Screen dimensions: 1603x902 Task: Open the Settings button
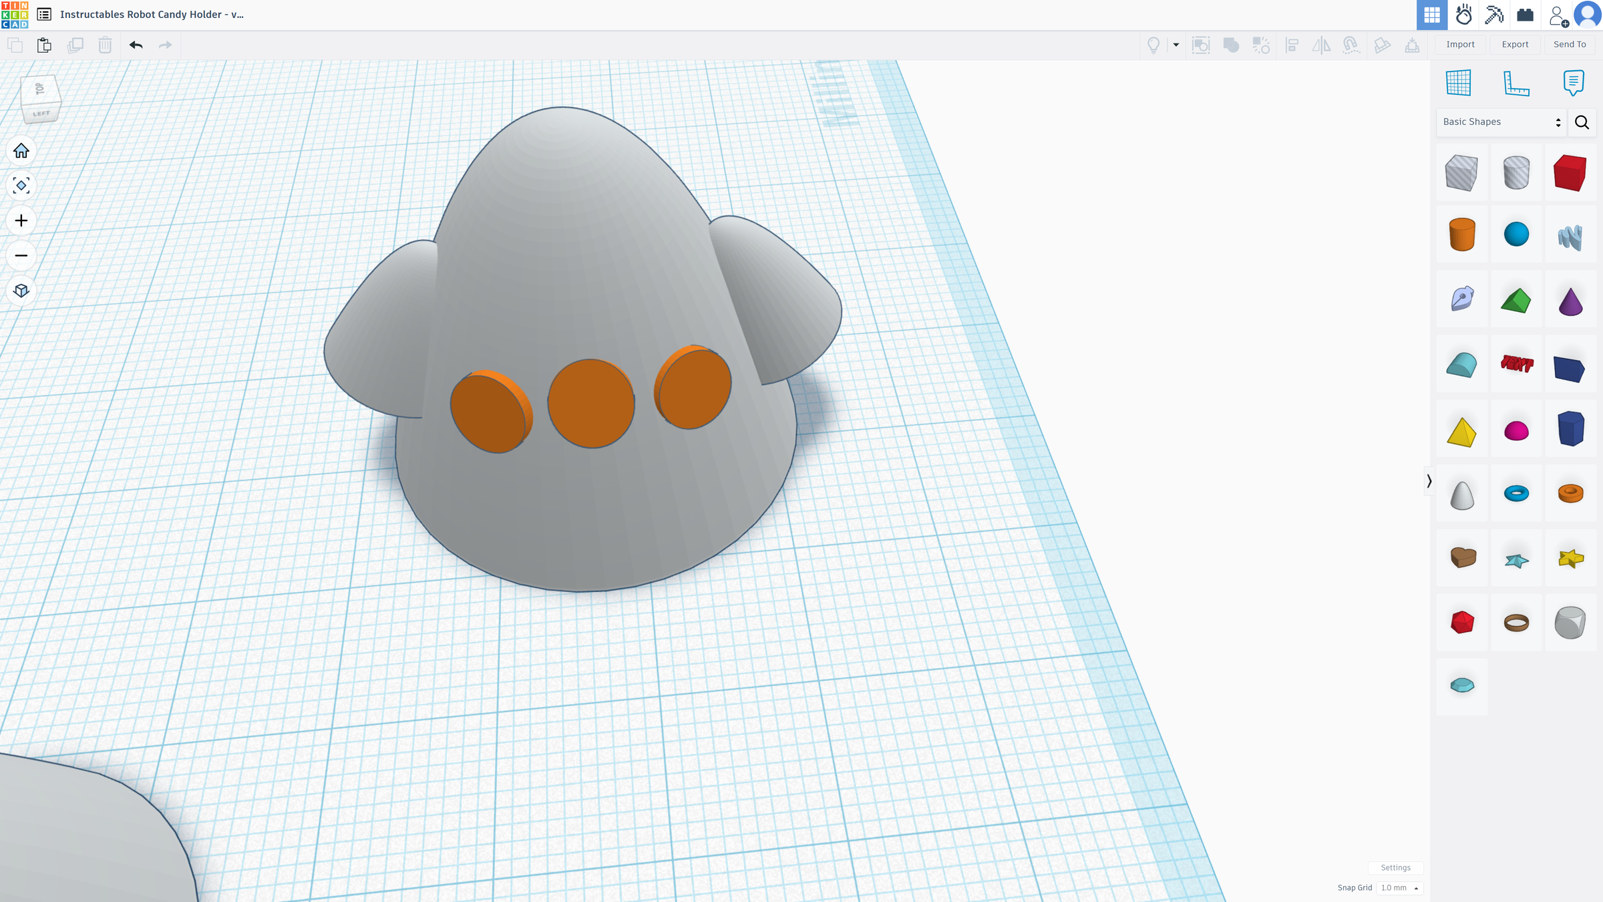pyautogui.click(x=1395, y=867)
